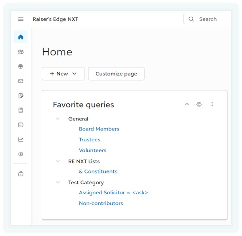Open the Board Members query link
The image size is (242, 236).
pos(99,129)
